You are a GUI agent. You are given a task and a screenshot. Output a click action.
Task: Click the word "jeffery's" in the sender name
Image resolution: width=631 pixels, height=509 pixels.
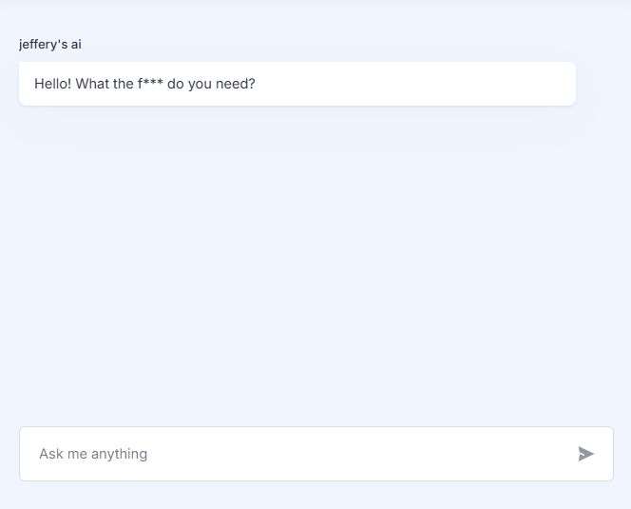tap(43, 44)
